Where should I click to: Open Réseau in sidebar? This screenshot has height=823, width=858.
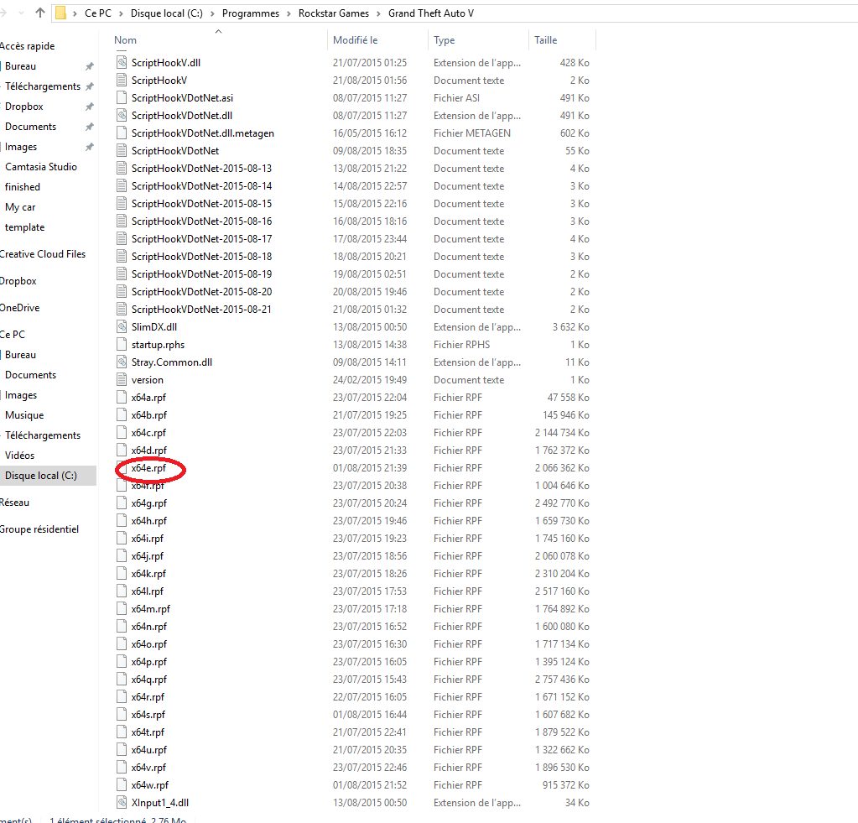tap(15, 503)
